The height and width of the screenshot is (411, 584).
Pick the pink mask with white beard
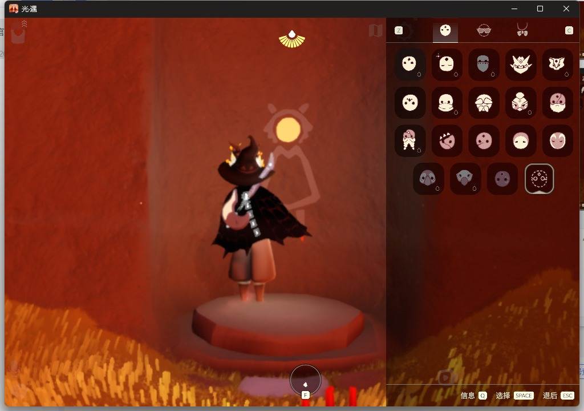(x=558, y=103)
